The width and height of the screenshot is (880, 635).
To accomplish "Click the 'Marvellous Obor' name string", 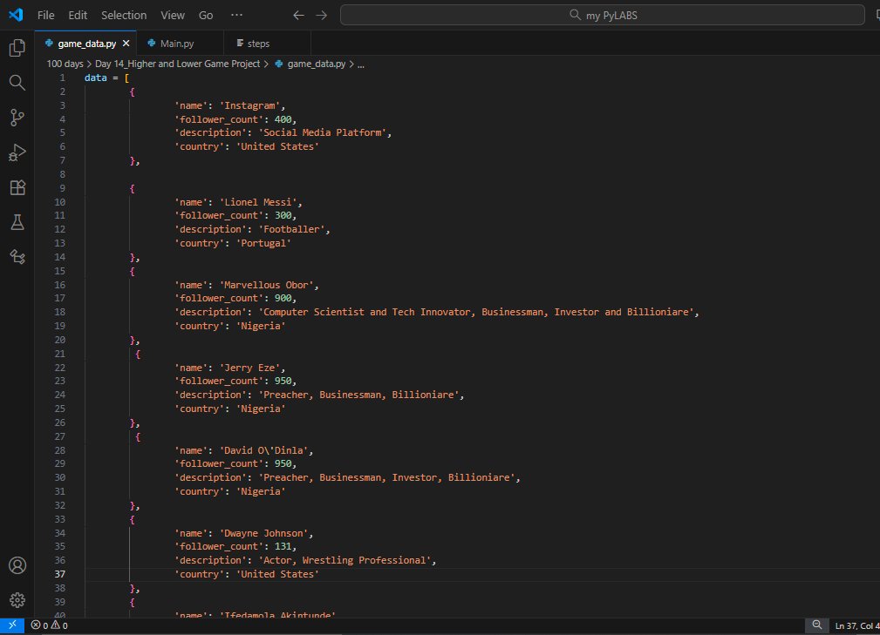I will pyautogui.click(x=266, y=285).
